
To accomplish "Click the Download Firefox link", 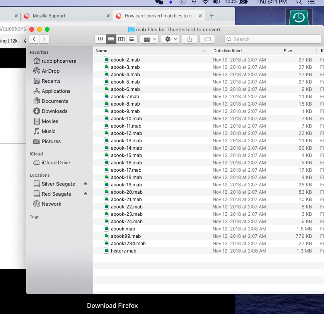I will pos(112,305).
